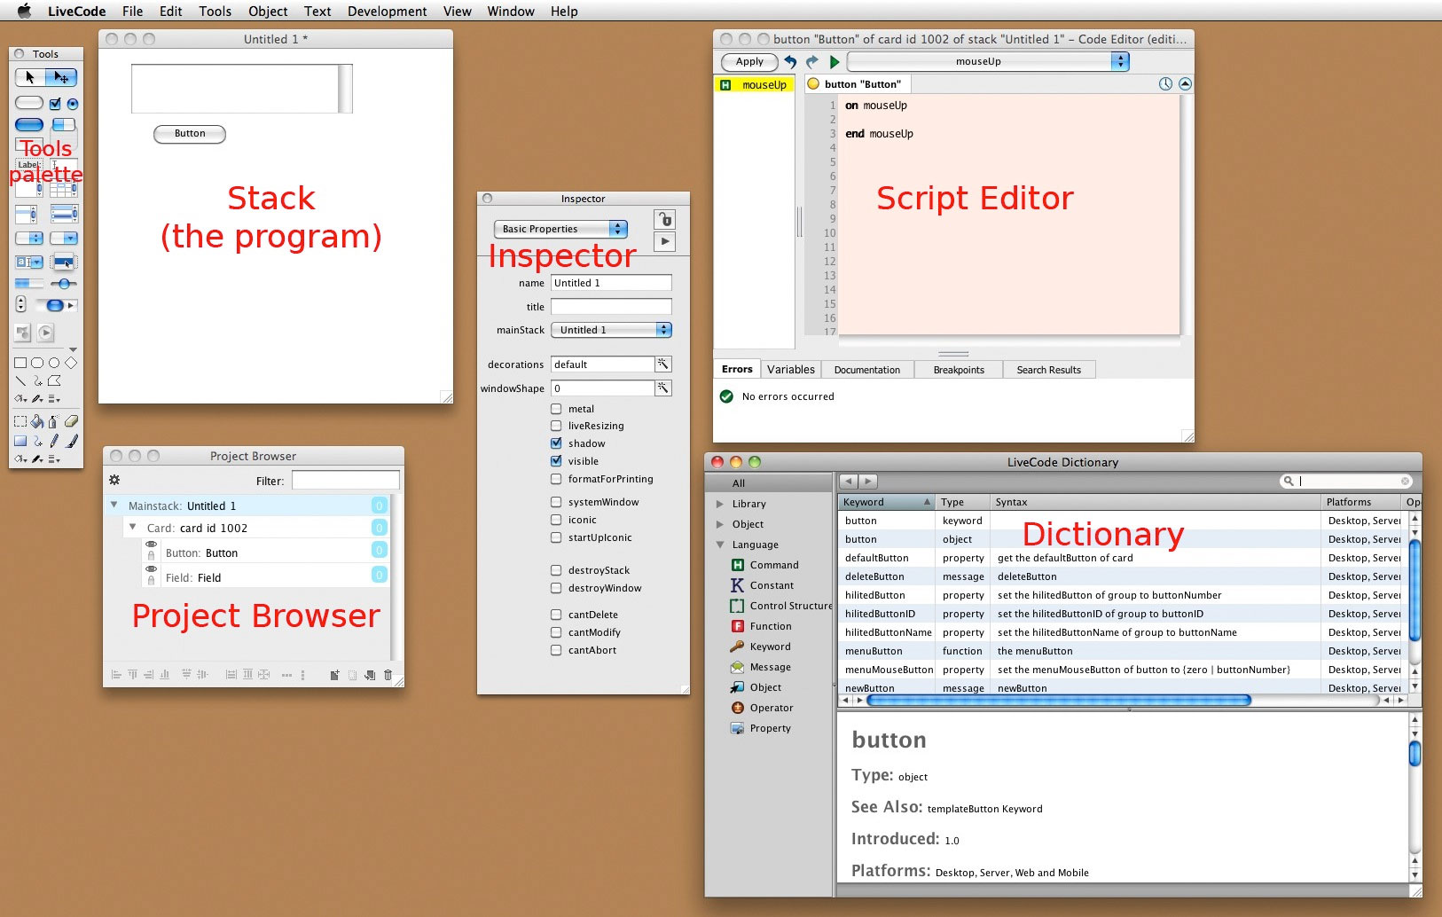
Task: Open the Dictionary search magnifier
Action: [x=1288, y=482]
